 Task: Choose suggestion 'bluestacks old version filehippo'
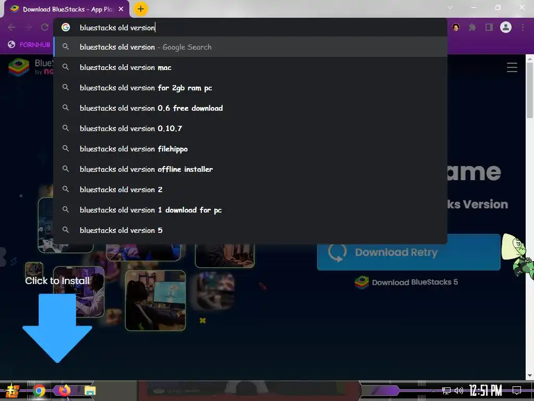pos(250,149)
